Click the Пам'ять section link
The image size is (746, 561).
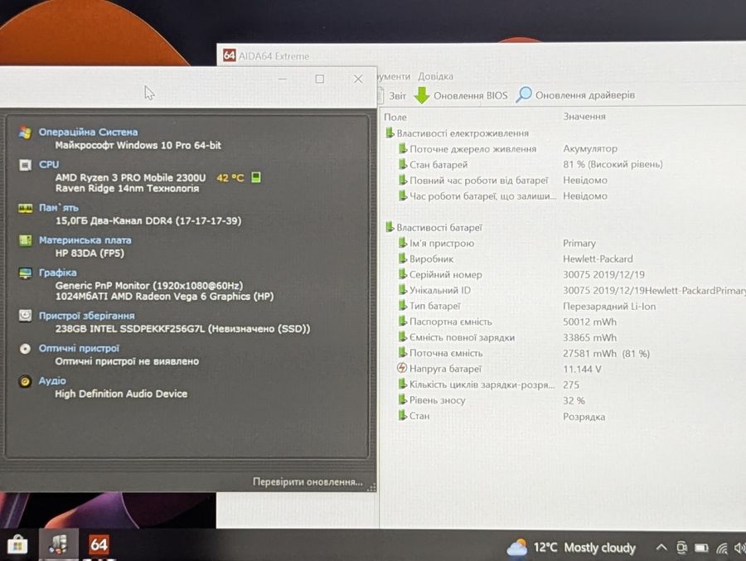click(59, 207)
